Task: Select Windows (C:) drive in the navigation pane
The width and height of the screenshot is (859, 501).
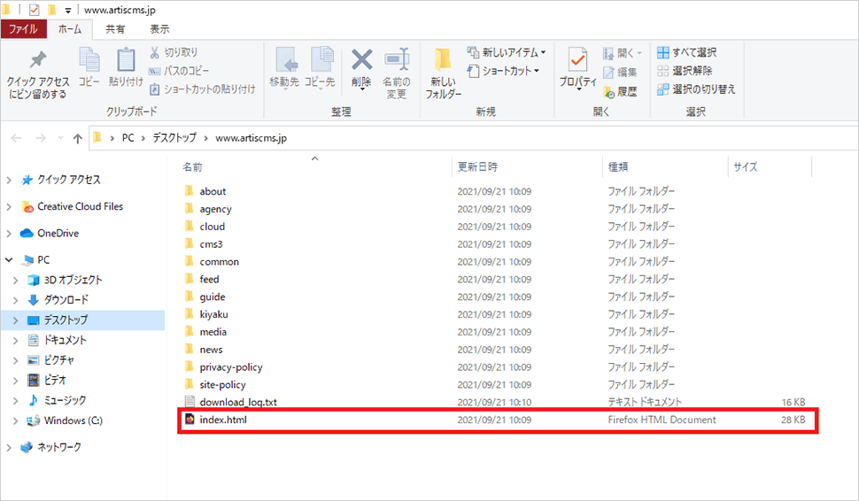Action: pyautogui.click(x=73, y=420)
